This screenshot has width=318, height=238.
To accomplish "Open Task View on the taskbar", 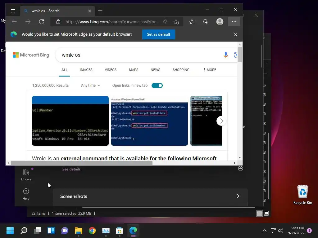I will (38, 231).
